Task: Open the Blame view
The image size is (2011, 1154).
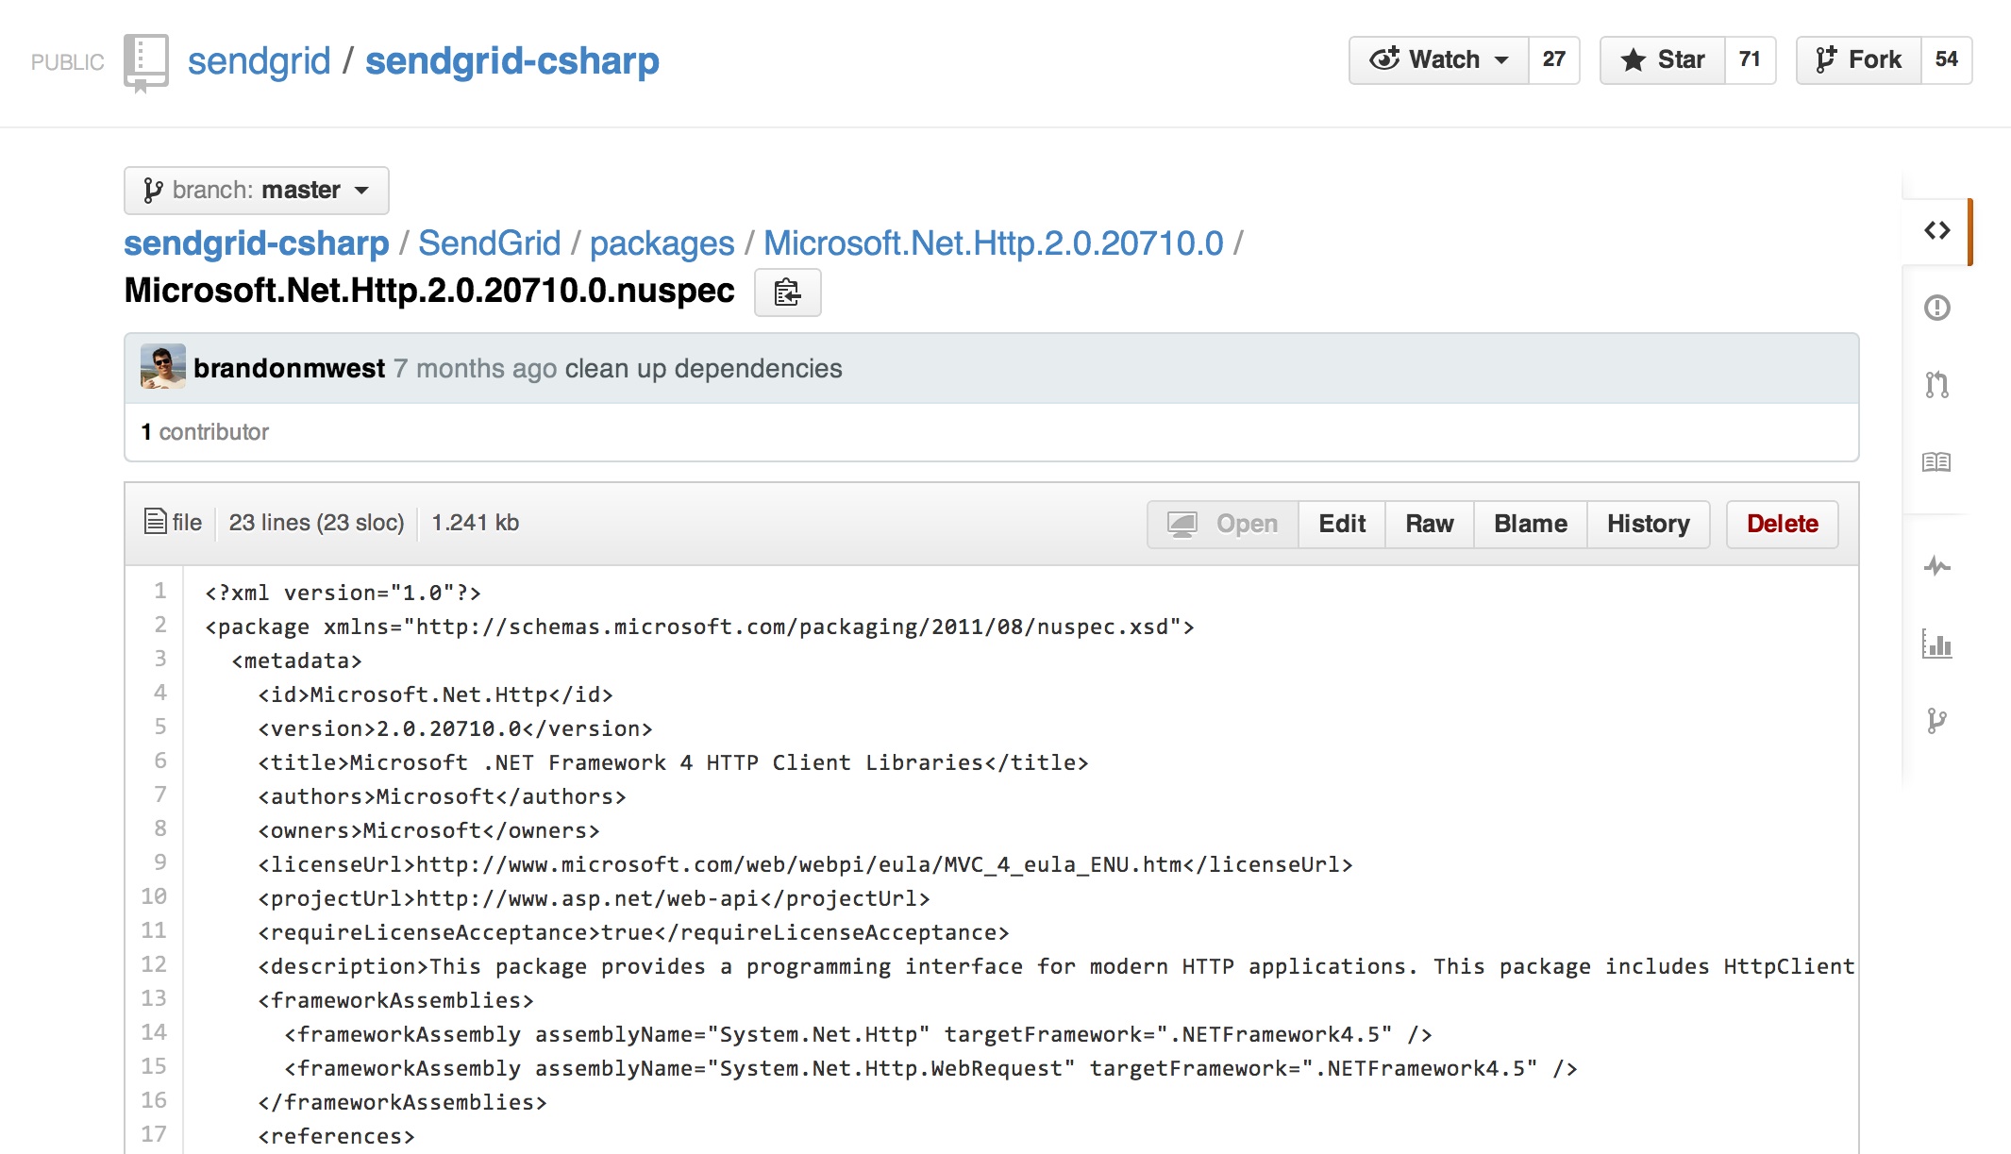Action: pos(1531,525)
